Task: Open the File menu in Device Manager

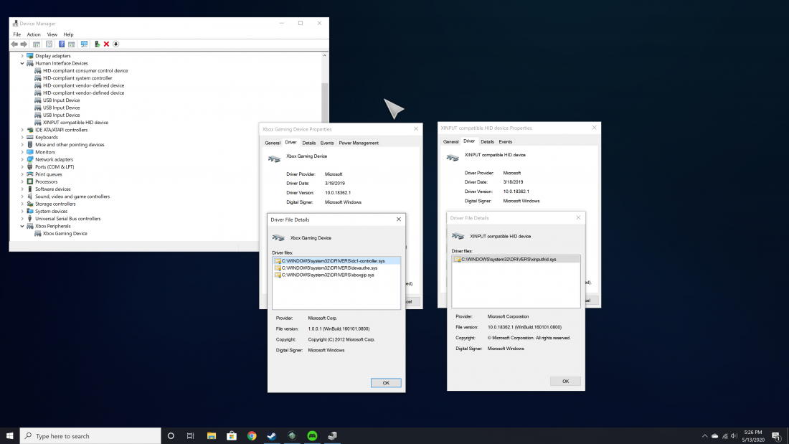Action: tap(17, 34)
